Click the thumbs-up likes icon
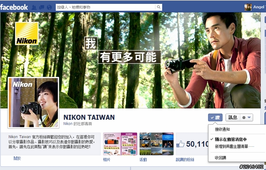 tap(180, 144)
